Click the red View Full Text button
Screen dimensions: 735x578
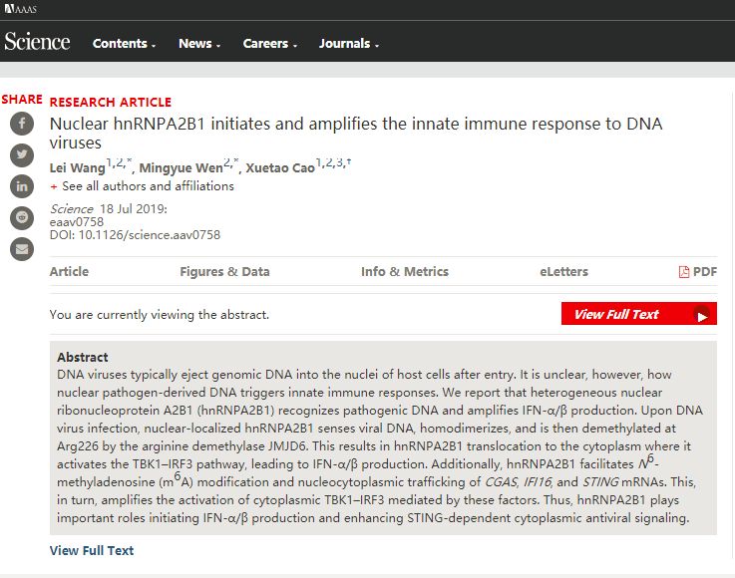coord(638,314)
